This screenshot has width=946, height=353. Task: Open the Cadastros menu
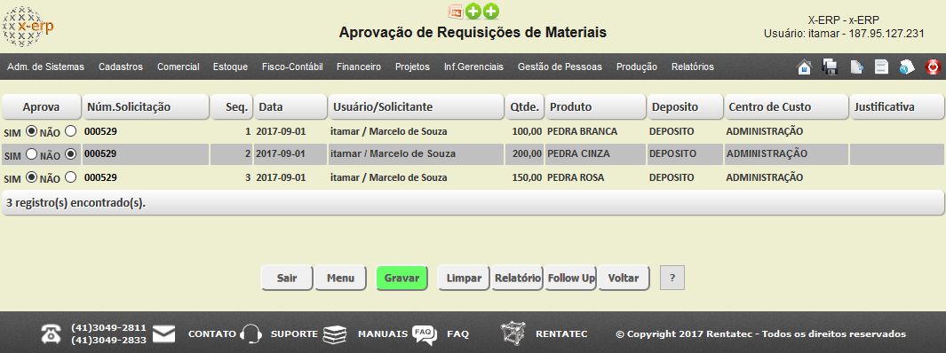[x=121, y=67]
